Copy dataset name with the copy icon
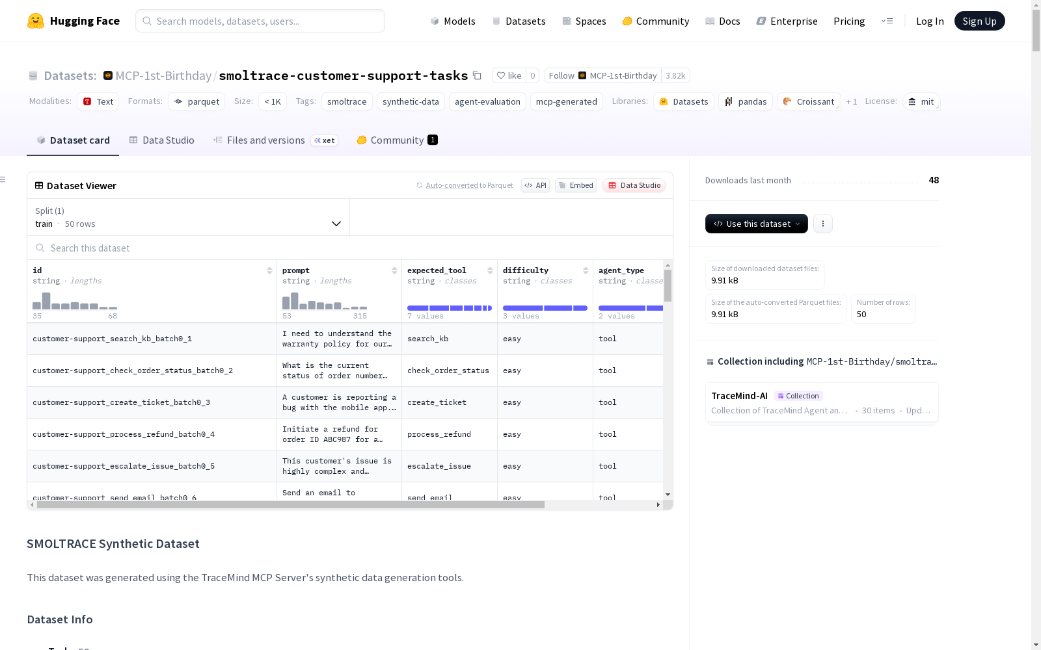The width and height of the screenshot is (1041, 650). (477, 75)
